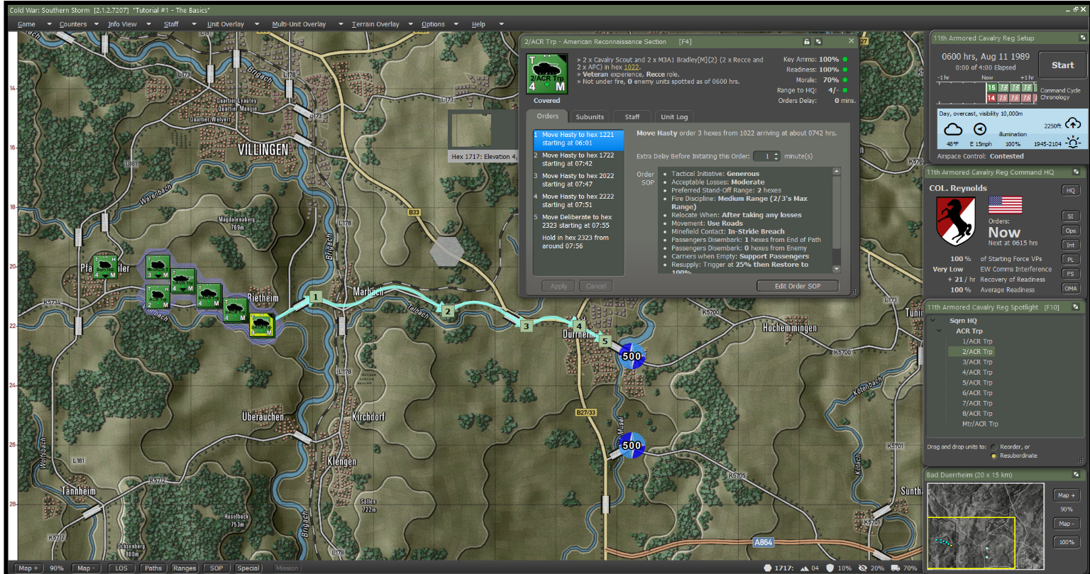Select order 3 Move Hasty to hex 2022
Viewport: 1090px width, 574px height.
point(578,180)
